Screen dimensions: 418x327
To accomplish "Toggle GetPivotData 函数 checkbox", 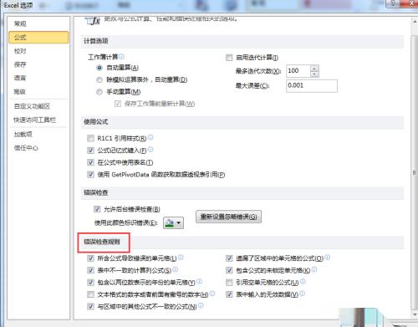I will tap(90, 175).
